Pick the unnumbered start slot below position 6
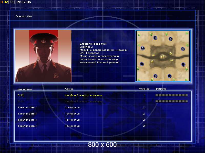Screen dimensions: 205x153 pyautogui.click(x=183, y=65)
